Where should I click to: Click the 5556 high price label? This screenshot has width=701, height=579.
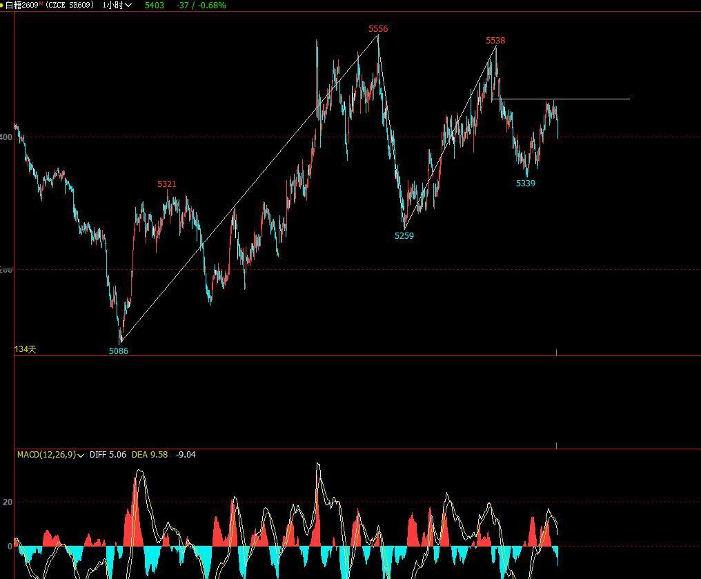[378, 29]
